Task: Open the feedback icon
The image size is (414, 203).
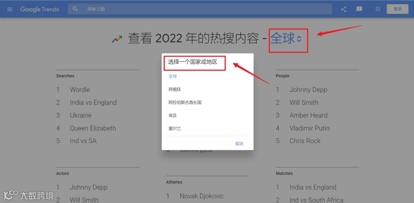Action: pyautogui.click(x=359, y=9)
